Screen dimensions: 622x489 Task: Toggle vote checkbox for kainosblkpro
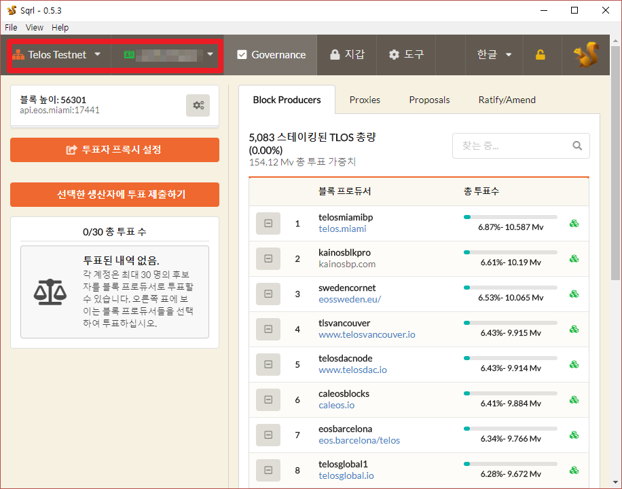268,259
